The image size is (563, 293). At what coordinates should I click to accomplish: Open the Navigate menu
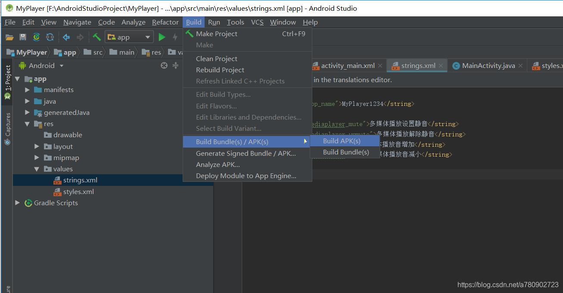tap(77, 22)
